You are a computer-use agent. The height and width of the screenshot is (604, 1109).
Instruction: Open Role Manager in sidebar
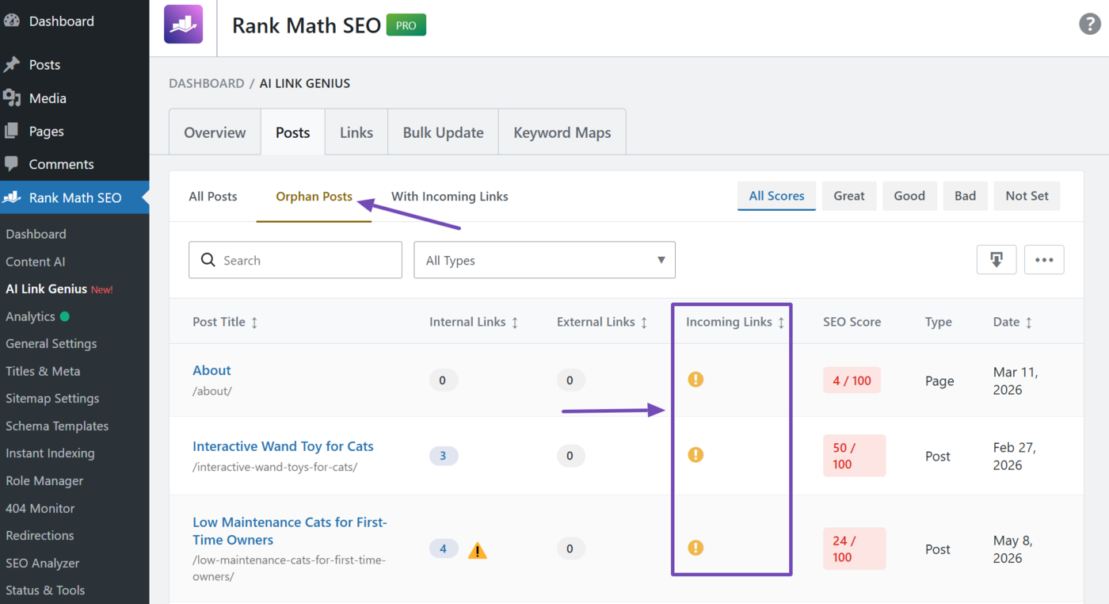click(x=44, y=480)
